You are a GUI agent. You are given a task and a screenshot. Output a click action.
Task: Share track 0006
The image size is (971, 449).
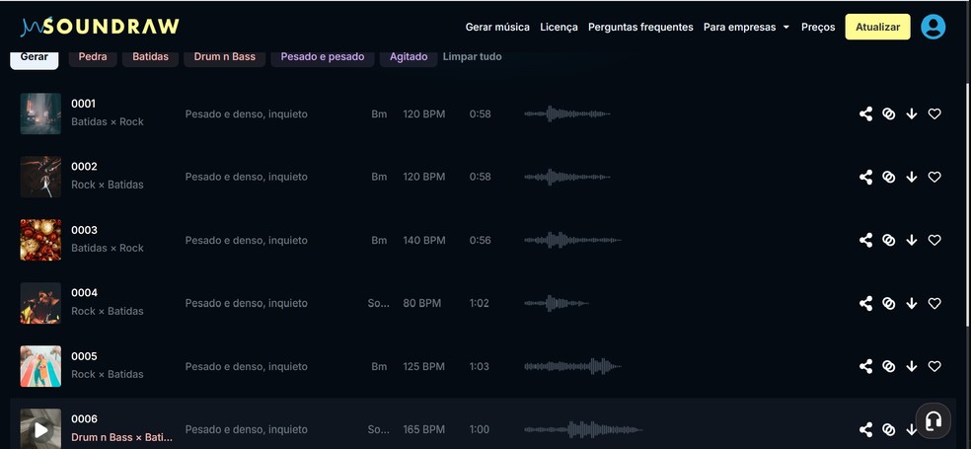tap(865, 429)
